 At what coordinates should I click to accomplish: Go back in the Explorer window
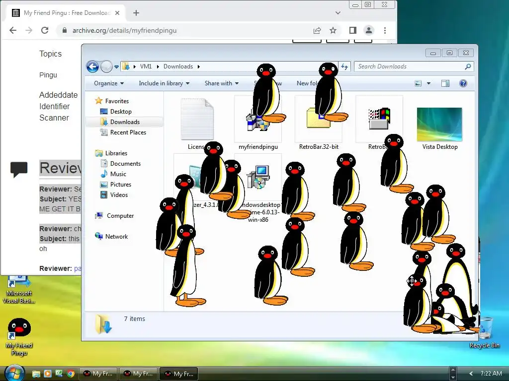92,67
